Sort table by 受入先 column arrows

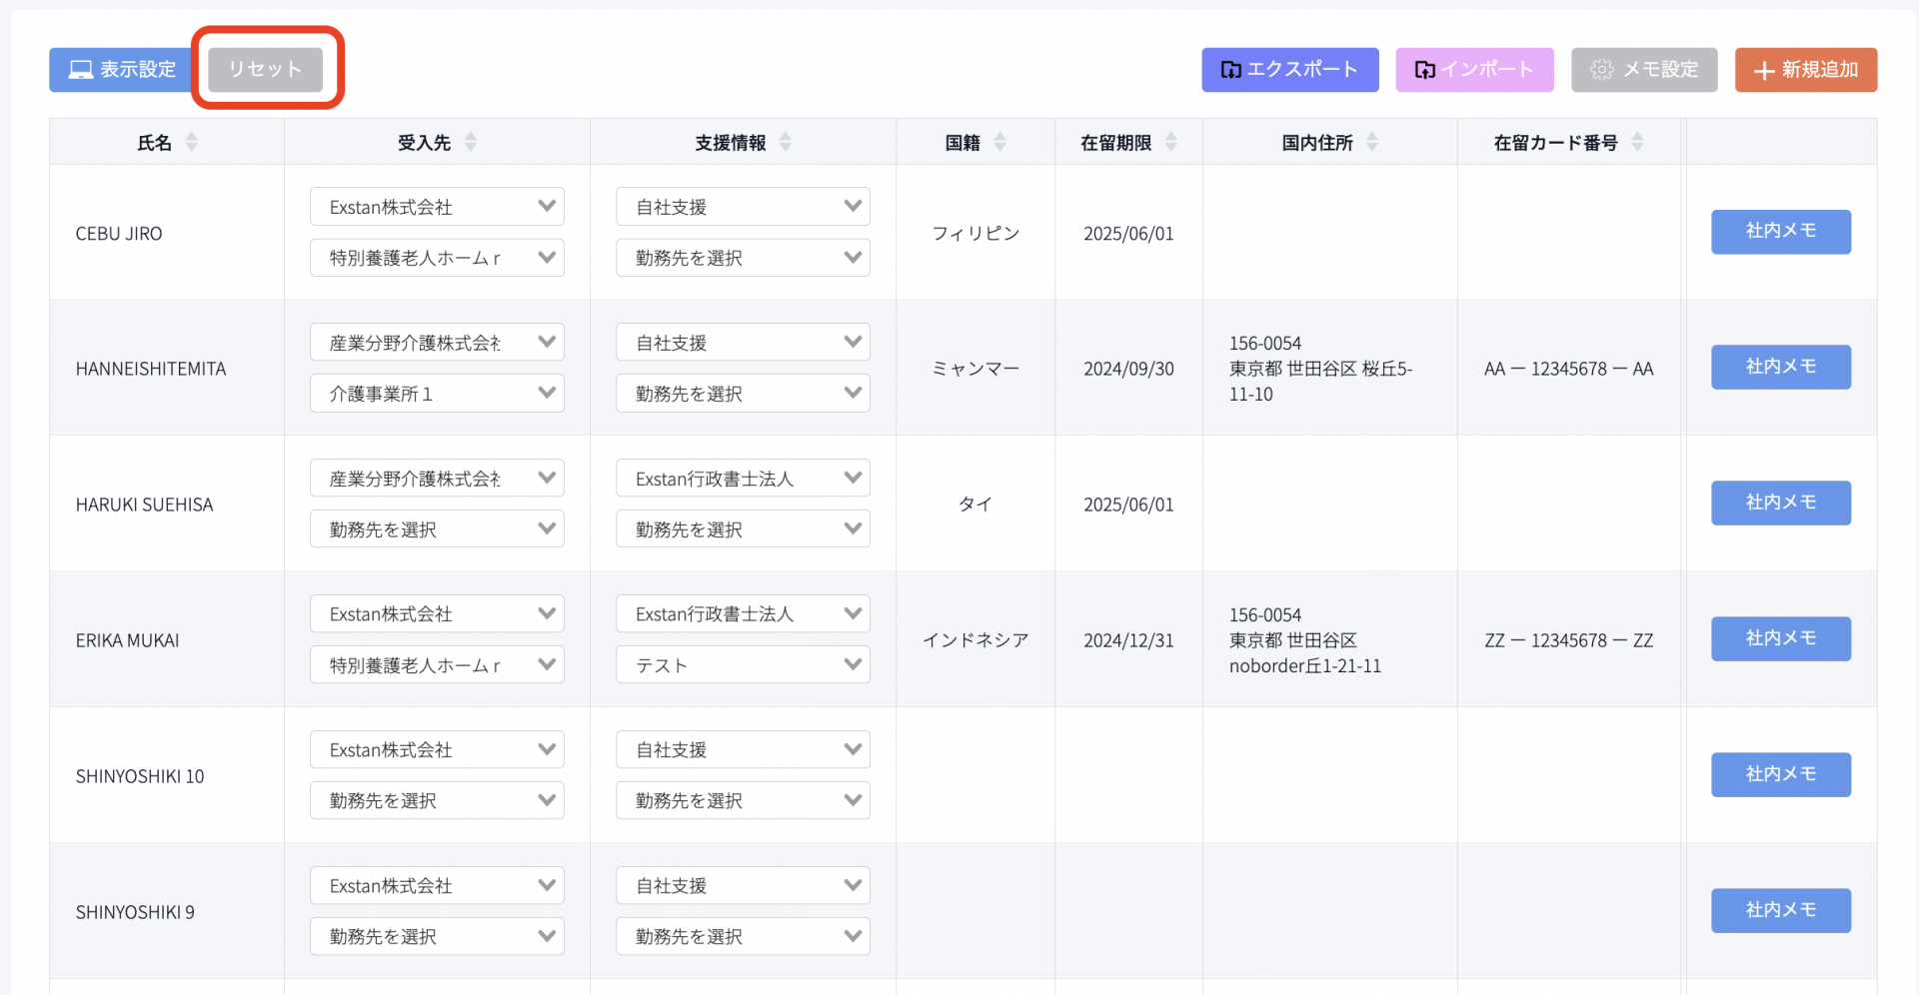tap(470, 142)
